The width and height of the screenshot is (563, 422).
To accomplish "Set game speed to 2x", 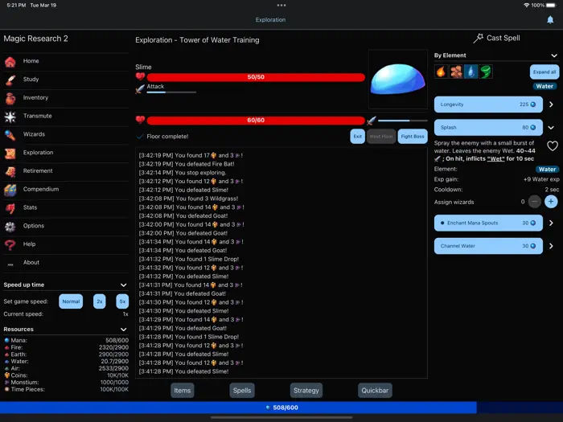I will tap(100, 301).
